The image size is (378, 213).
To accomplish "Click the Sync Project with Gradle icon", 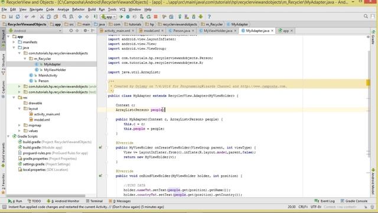I will pyautogui.click(x=180, y=17).
